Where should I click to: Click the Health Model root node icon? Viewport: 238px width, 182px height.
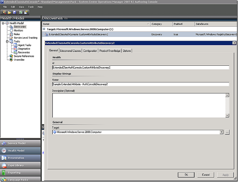7,23
